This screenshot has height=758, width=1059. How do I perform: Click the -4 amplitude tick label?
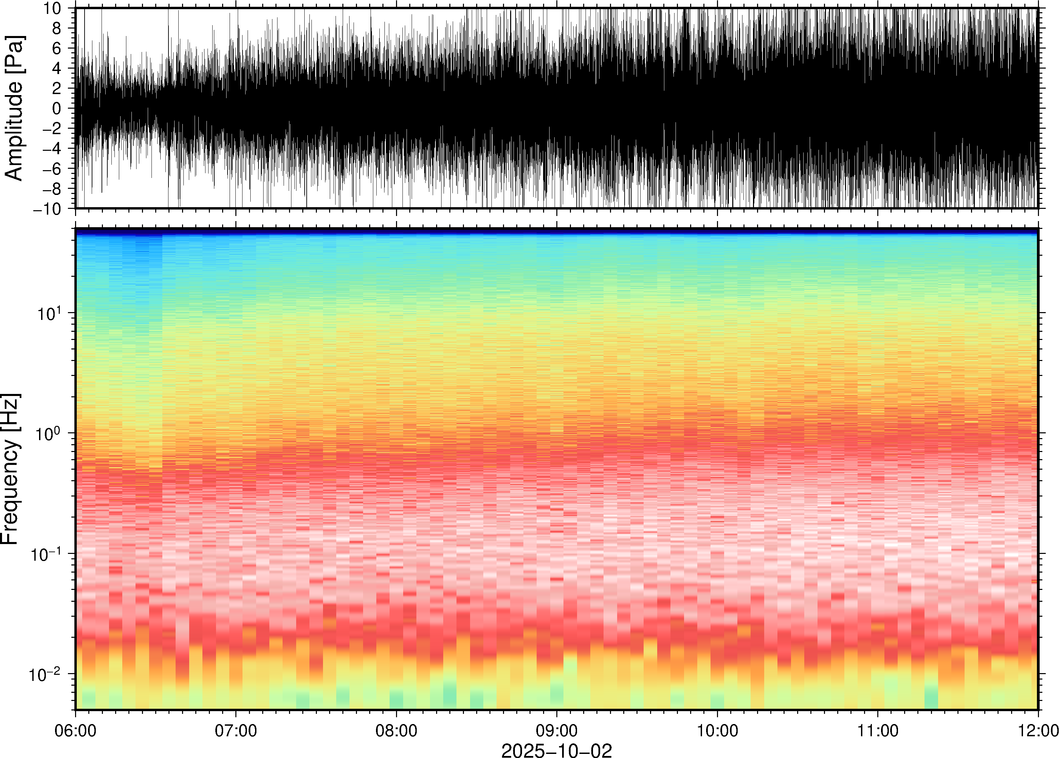(x=52, y=149)
